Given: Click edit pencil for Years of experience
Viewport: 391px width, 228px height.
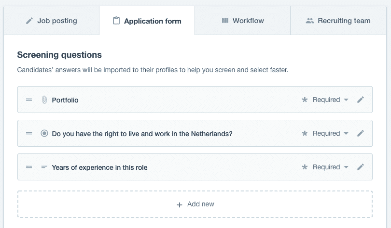Looking at the screenshot, I should click(360, 167).
